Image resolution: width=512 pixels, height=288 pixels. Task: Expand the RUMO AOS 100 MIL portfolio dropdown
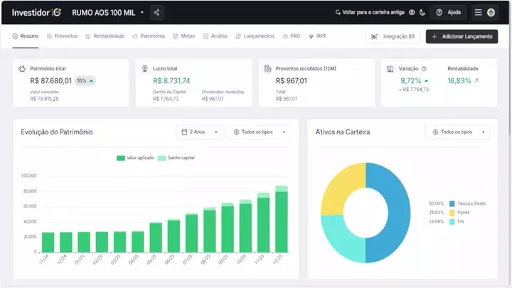pyautogui.click(x=142, y=13)
